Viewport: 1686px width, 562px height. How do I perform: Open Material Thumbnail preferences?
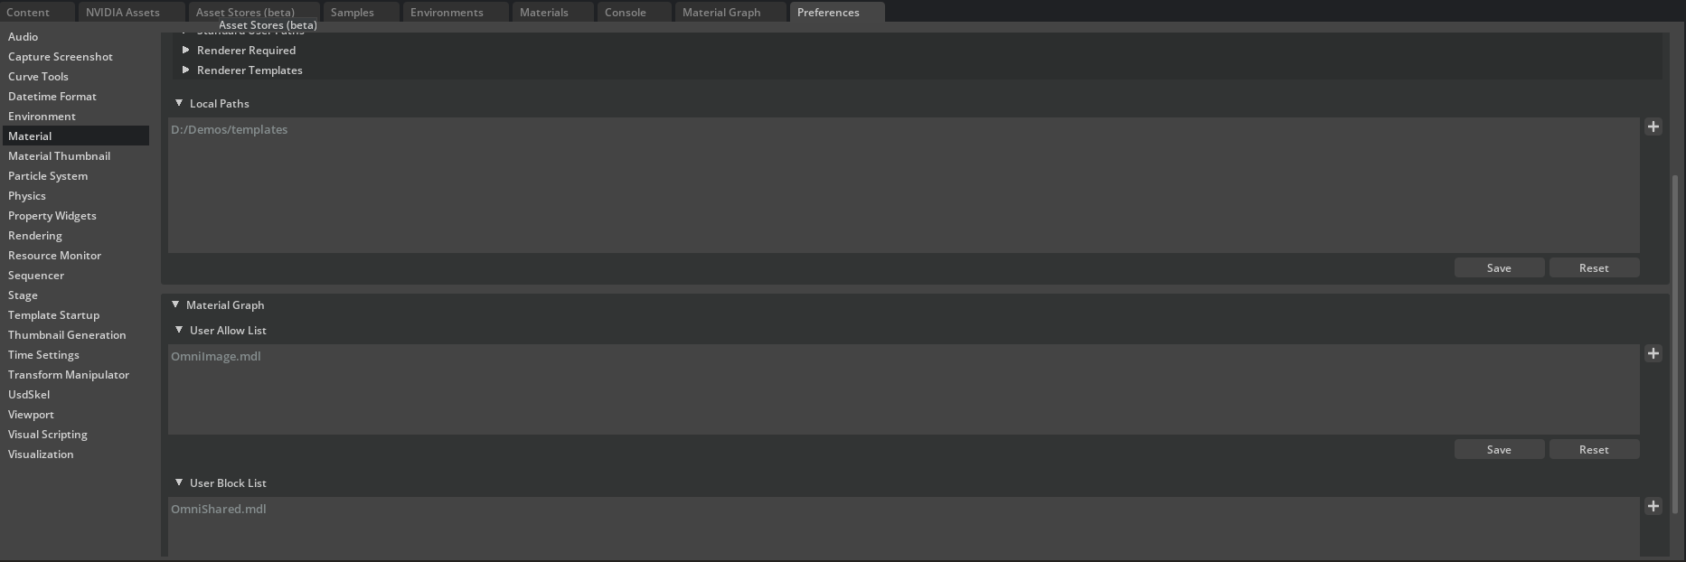[76, 155]
